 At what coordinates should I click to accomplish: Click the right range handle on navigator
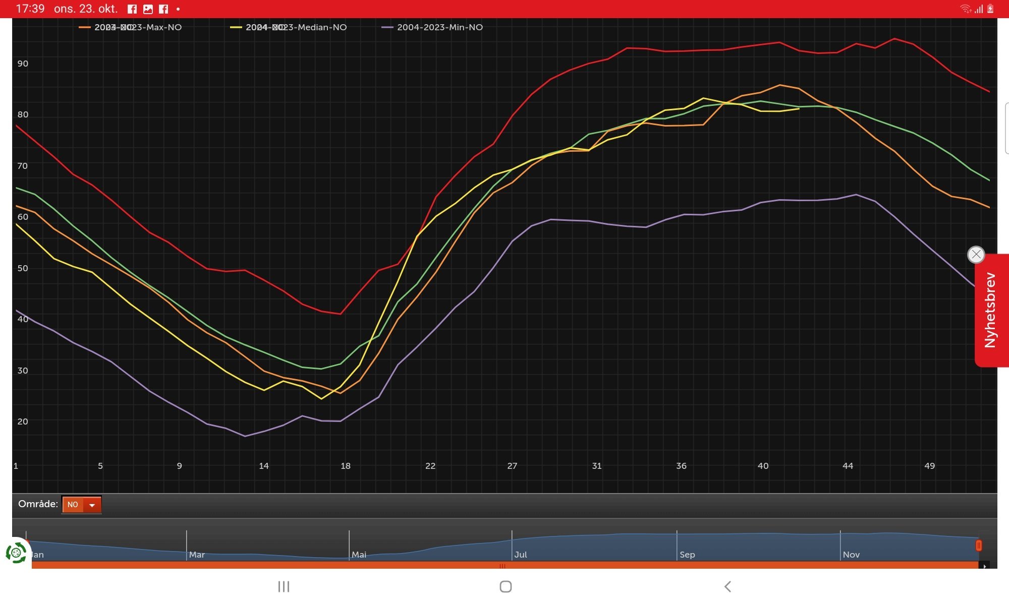979,546
